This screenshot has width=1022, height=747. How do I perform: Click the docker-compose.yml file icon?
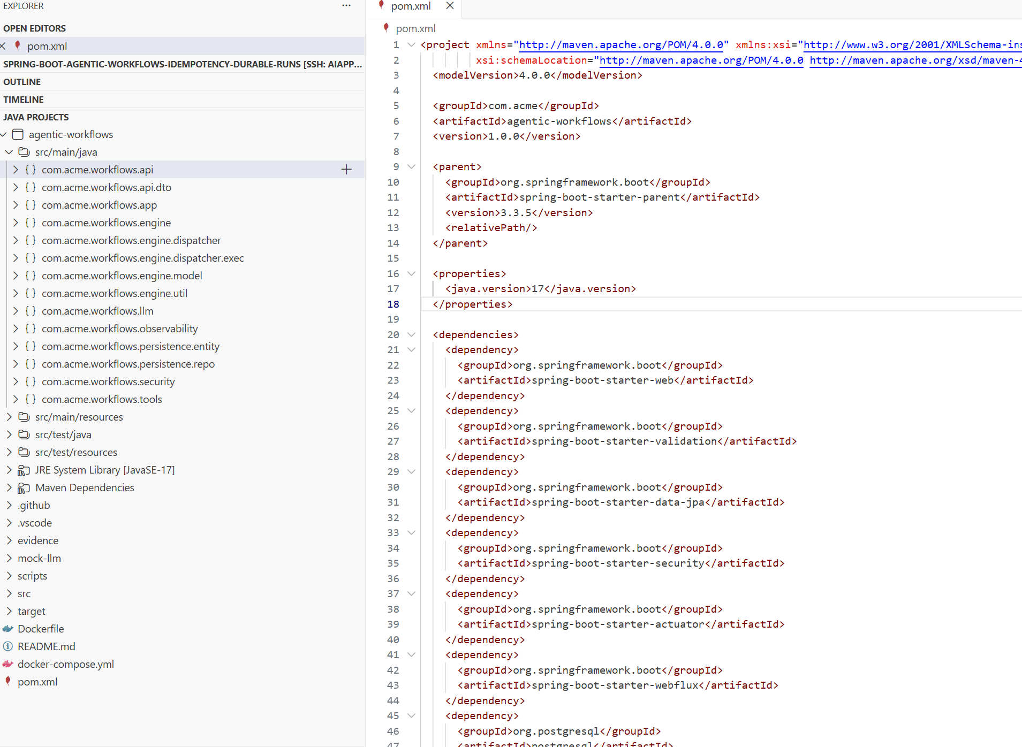[x=7, y=664]
